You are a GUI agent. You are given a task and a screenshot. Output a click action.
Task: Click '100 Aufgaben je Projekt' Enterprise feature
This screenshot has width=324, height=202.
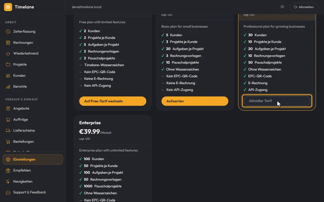(101, 172)
